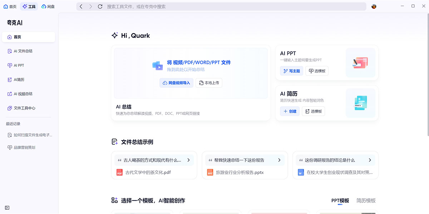
Task: Open 文件工具中心 from the sidebar
Action: click(x=24, y=108)
